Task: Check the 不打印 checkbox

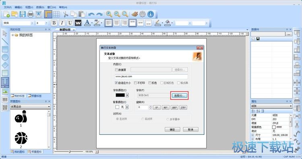Action: pyautogui.click(x=135, y=83)
